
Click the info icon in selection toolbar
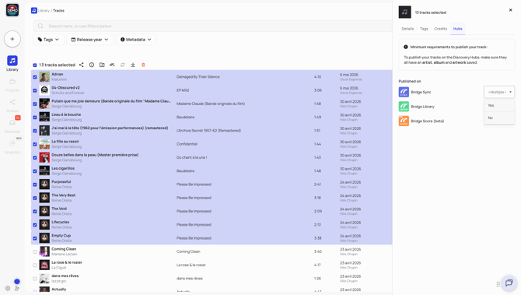pyautogui.click(x=92, y=65)
